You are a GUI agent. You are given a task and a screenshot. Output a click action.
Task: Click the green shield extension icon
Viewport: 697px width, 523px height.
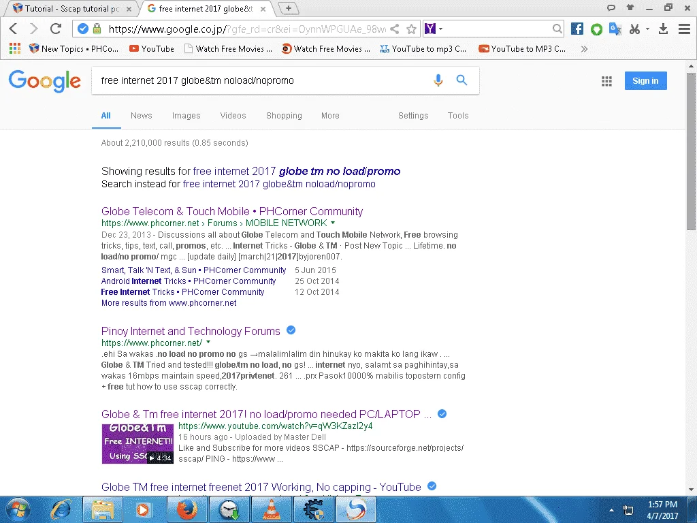596,29
